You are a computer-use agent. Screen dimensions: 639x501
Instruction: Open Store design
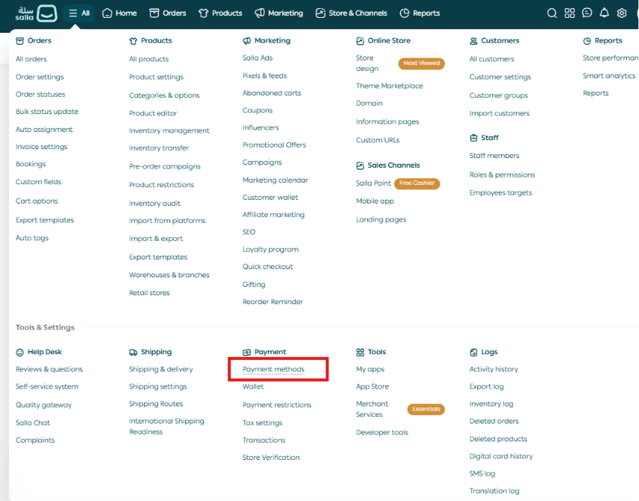click(367, 63)
